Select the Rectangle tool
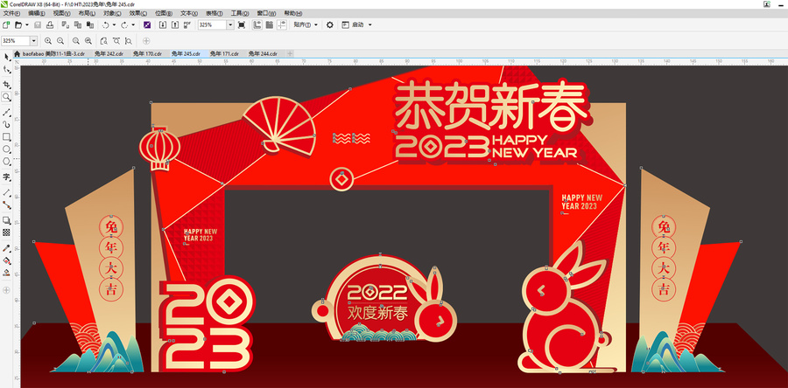 coord(6,137)
